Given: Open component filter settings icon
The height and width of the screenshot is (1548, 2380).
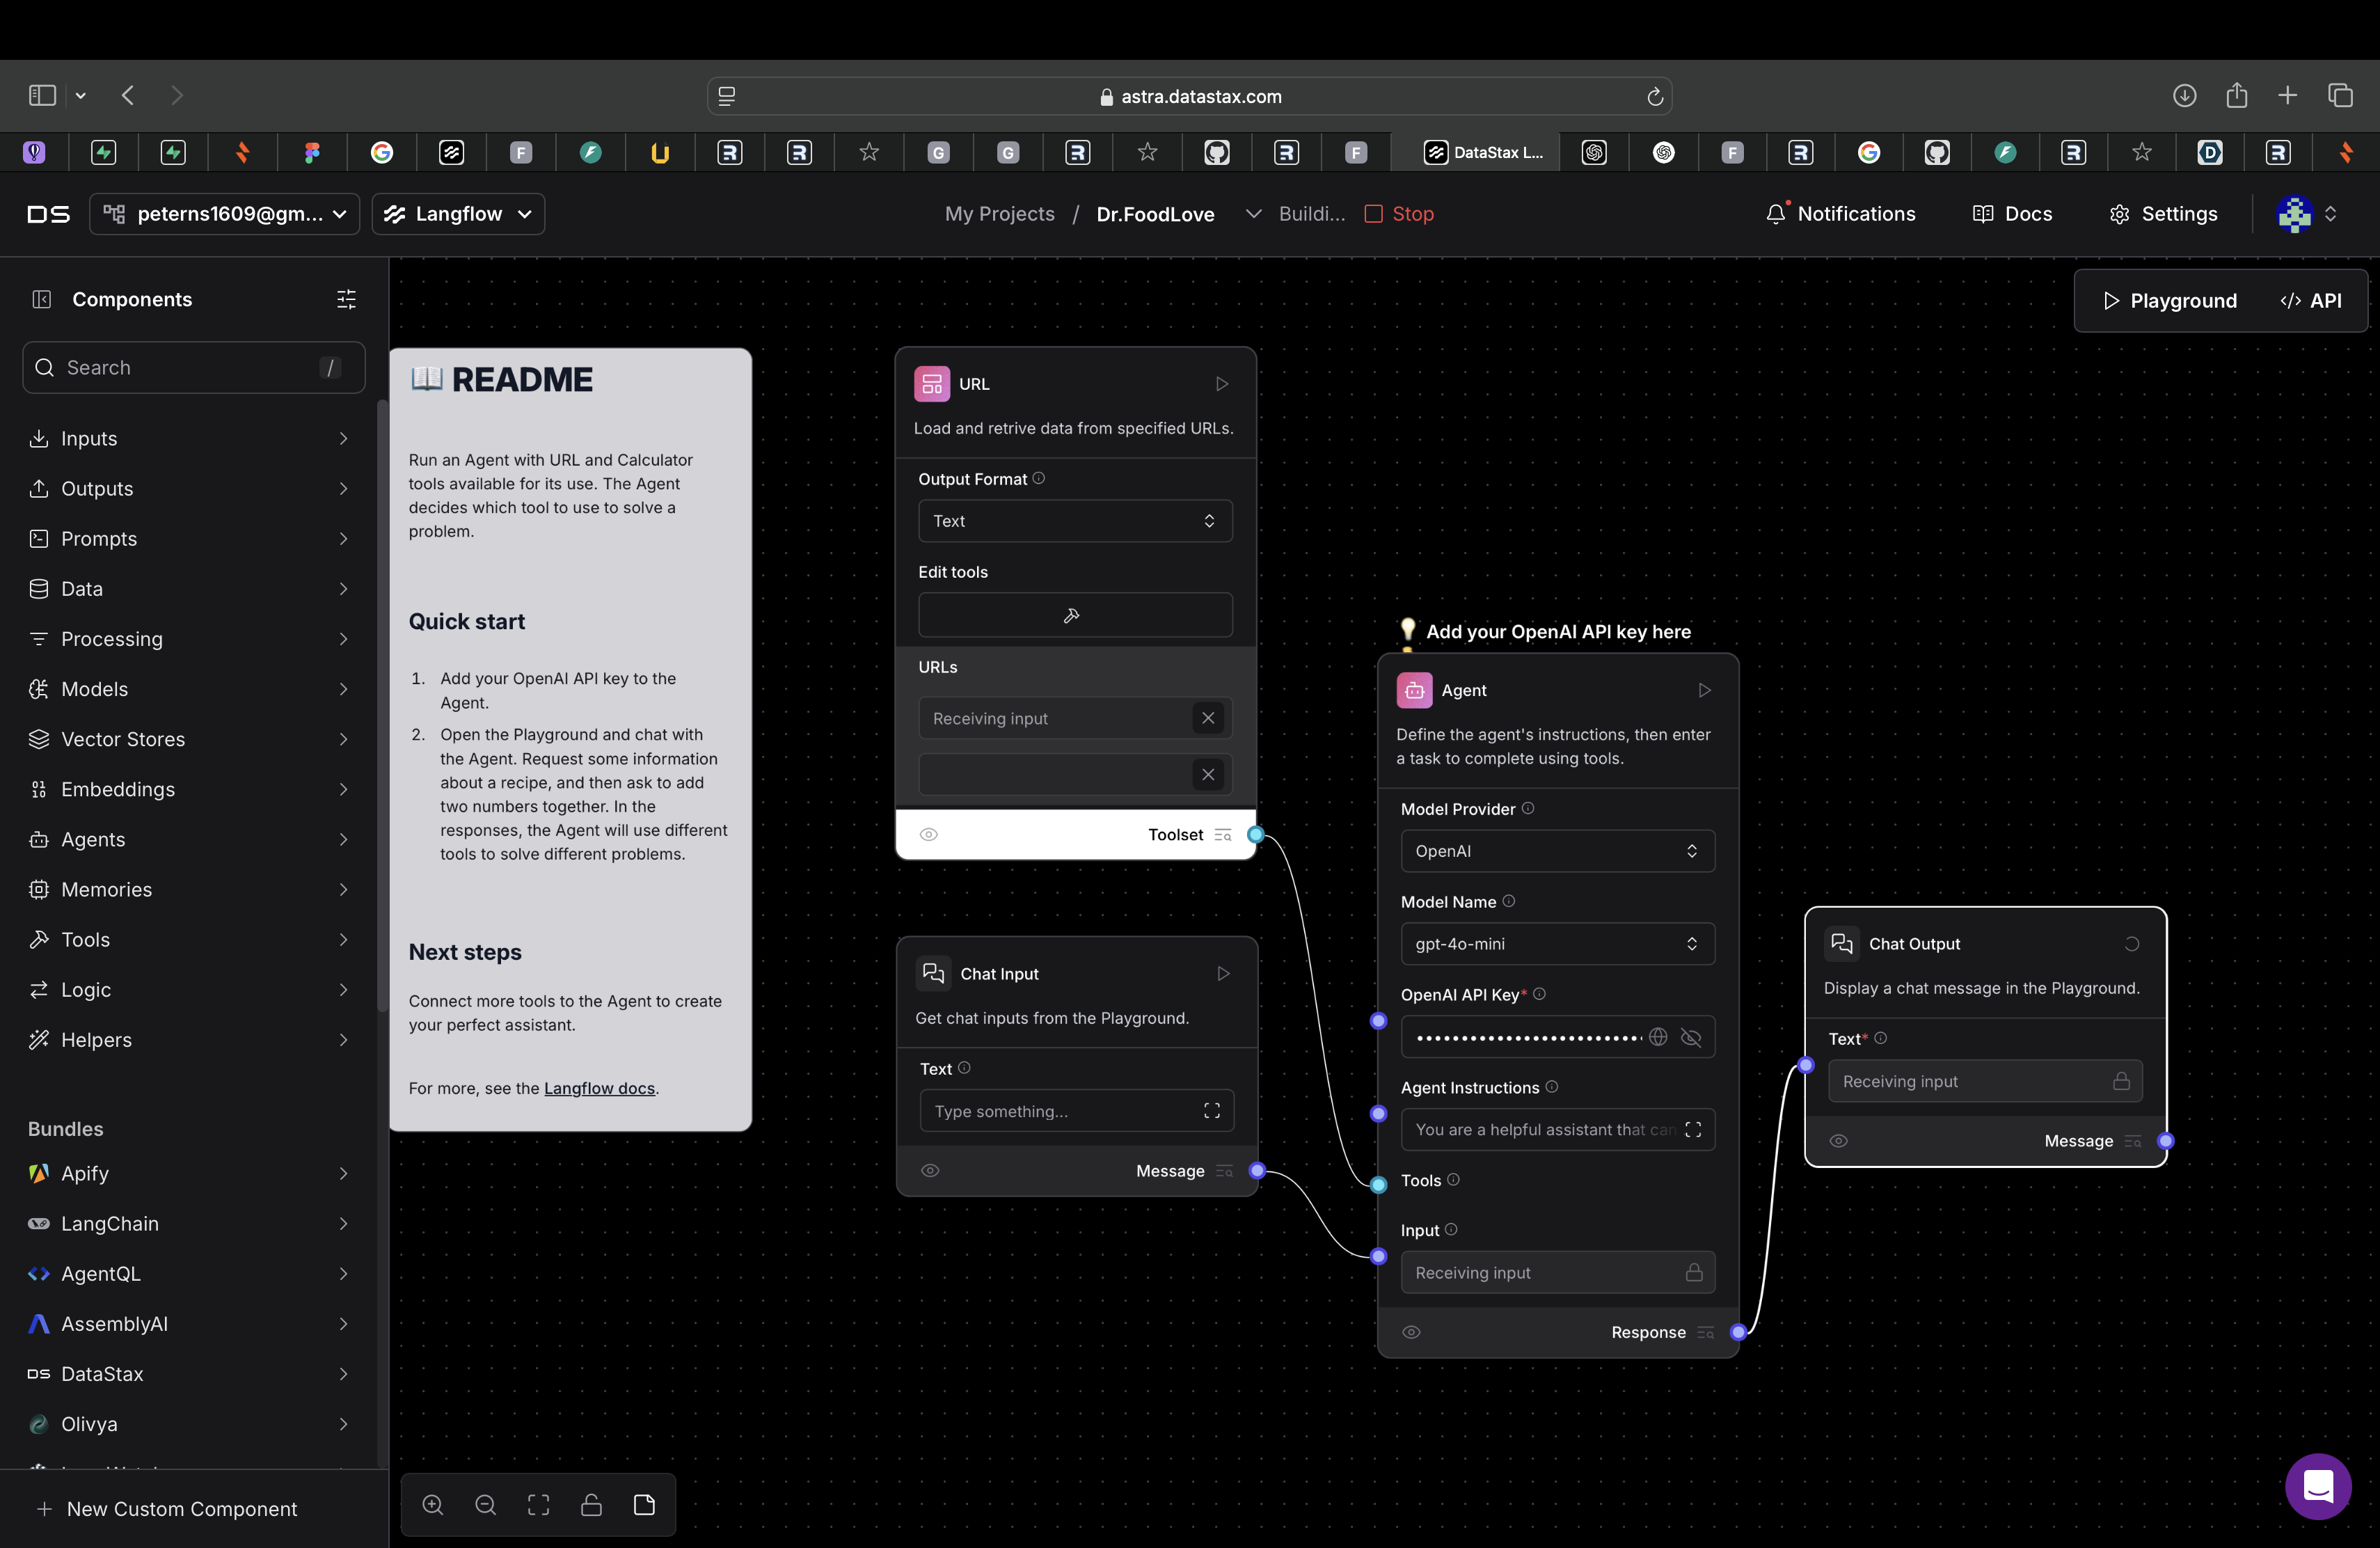Looking at the screenshot, I should (346, 299).
